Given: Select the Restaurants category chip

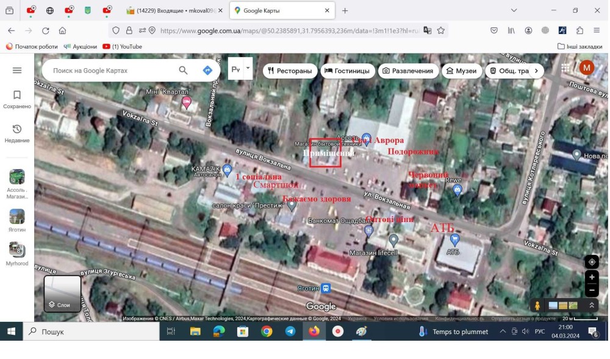Looking at the screenshot, I should [290, 71].
